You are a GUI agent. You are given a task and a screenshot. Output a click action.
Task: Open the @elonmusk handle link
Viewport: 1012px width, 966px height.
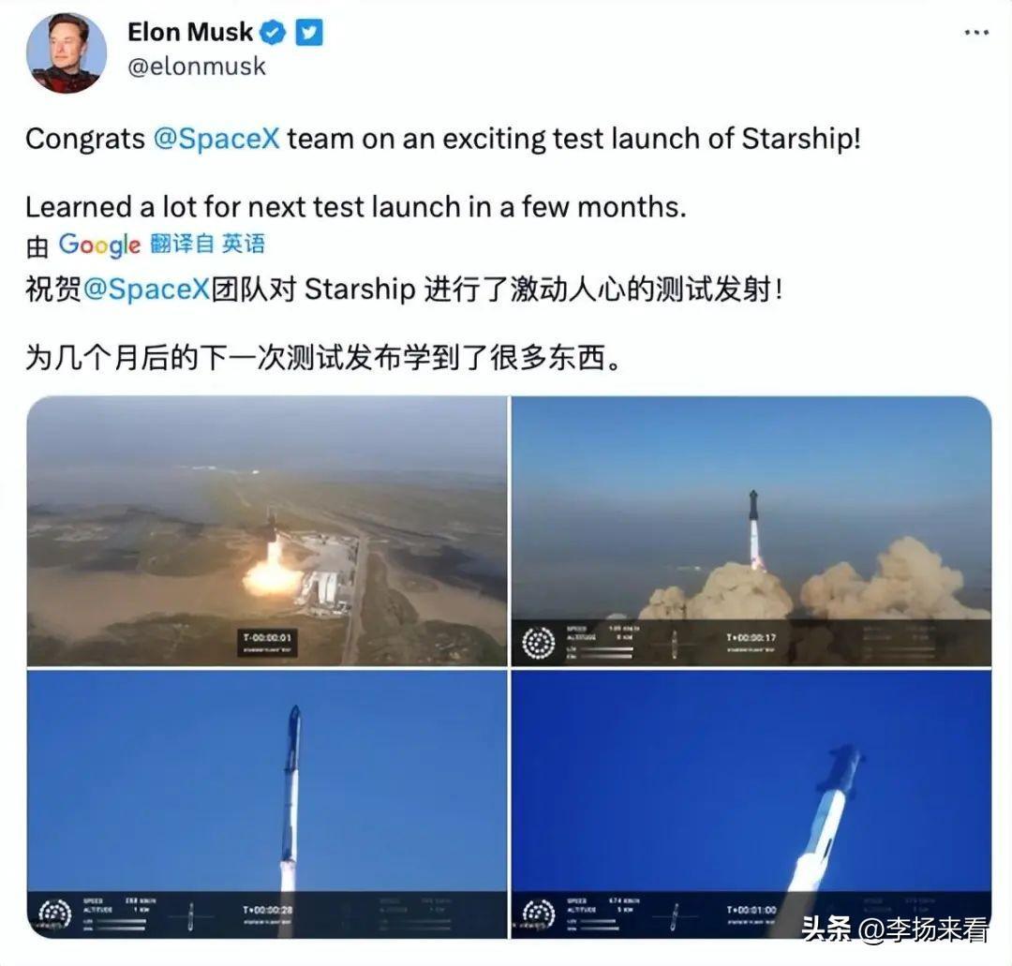(x=197, y=67)
